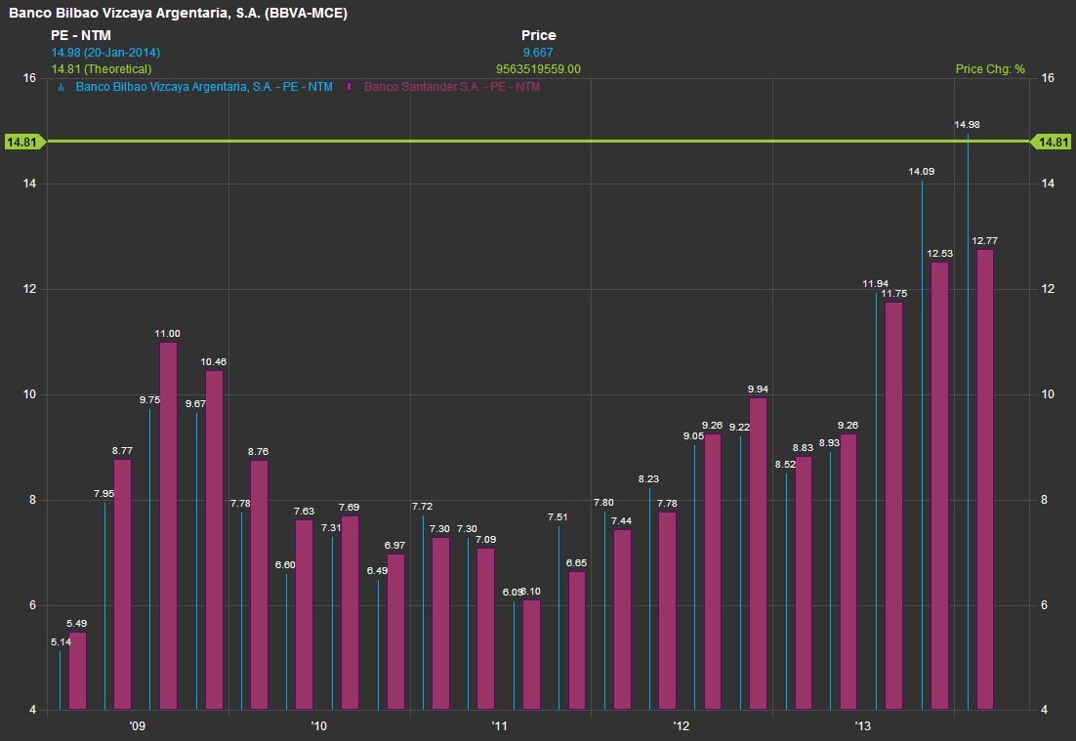Click the Santander bar labeled 12.77
This screenshot has width=1076, height=741.
pyautogui.click(x=985, y=479)
